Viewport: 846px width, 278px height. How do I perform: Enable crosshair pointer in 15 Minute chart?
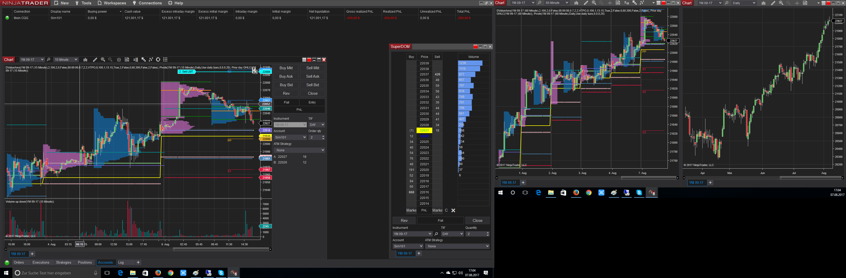coord(119,60)
